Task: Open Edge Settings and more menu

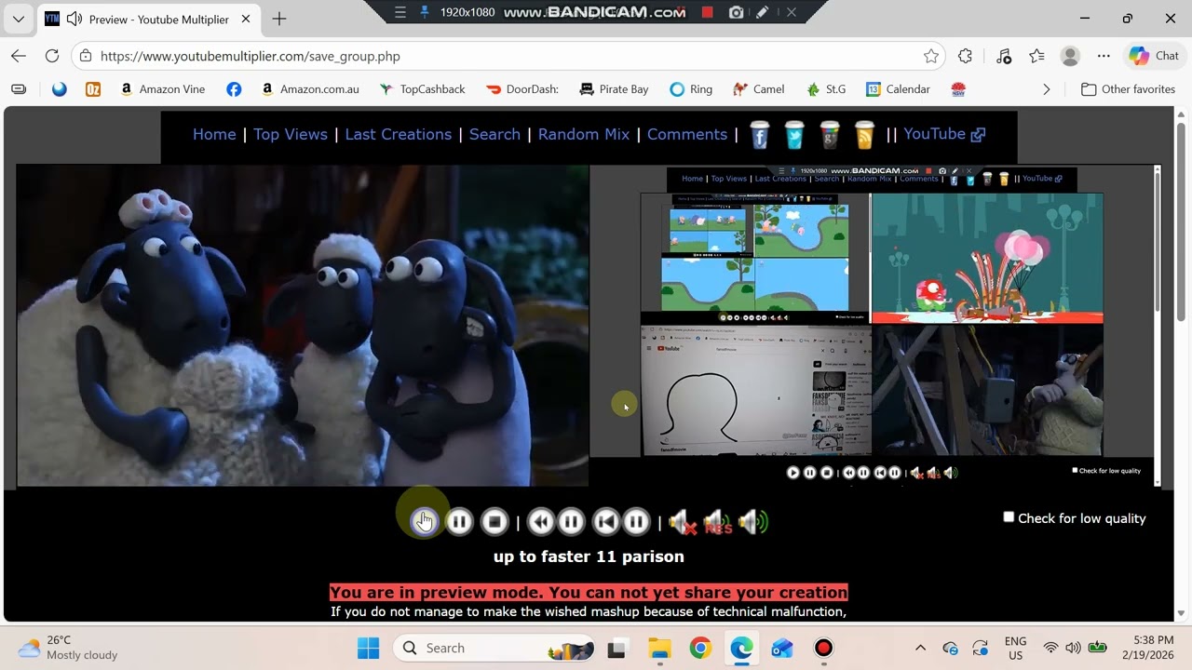Action: 1104,56
